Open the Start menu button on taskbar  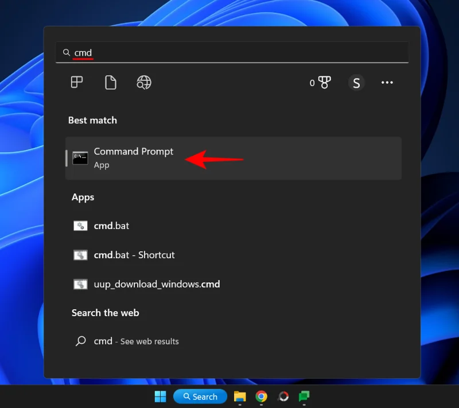[160, 397]
